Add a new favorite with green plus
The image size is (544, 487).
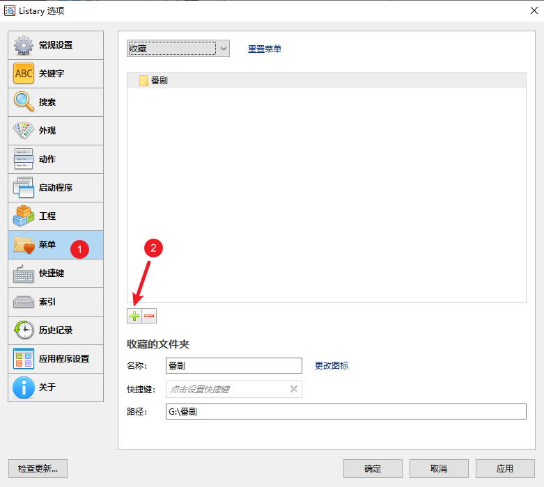click(134, 316)
